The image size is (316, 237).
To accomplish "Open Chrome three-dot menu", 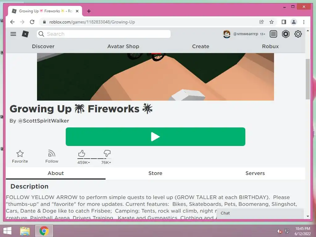I will pos(304,22).
